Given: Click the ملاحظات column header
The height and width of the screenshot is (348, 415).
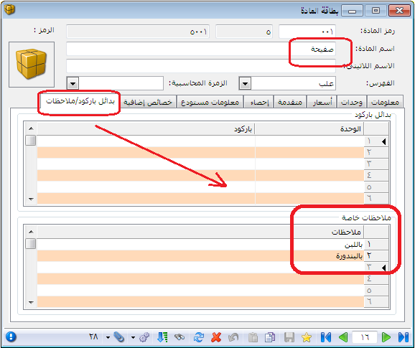Looking at the screenshot, I should (x=200, y=232).
